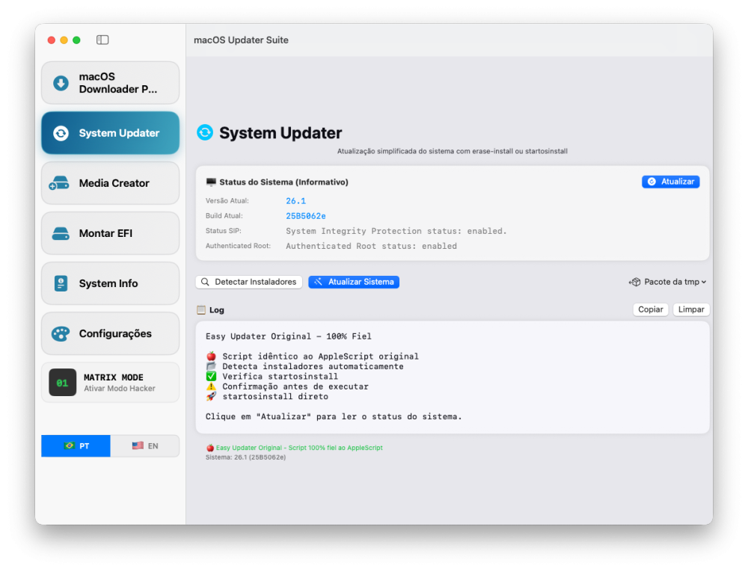Go to Montar EFI section
Viewport: 748px width, 571px height.
pyautogui.click(x=110, y=233)
